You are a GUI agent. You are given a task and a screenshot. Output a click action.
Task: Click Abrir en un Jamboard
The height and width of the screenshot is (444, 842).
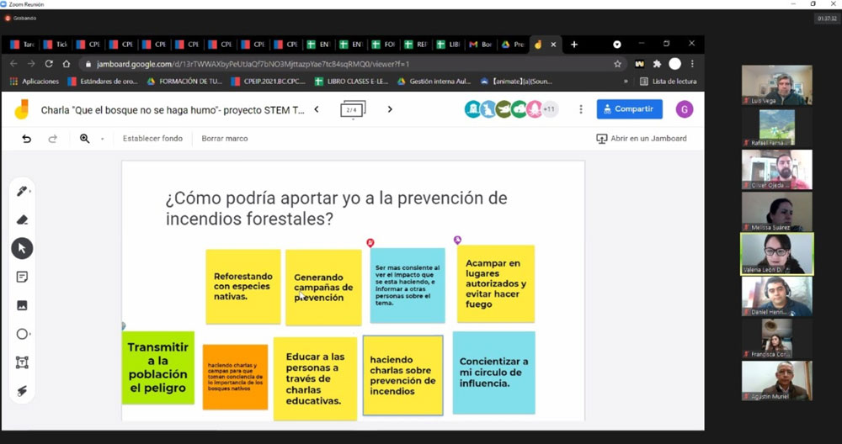point(642,139)
